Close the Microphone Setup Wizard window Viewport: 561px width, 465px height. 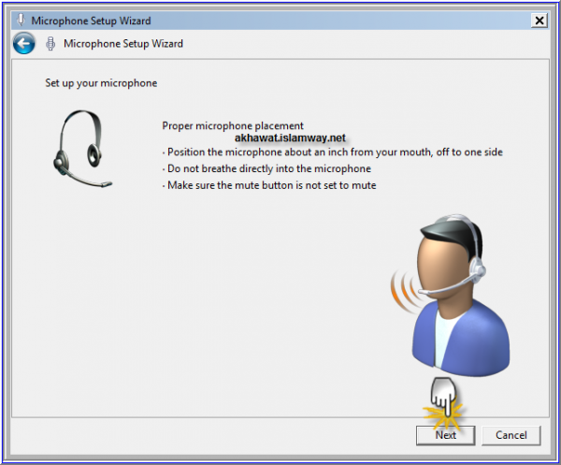[x=539, y=21]
